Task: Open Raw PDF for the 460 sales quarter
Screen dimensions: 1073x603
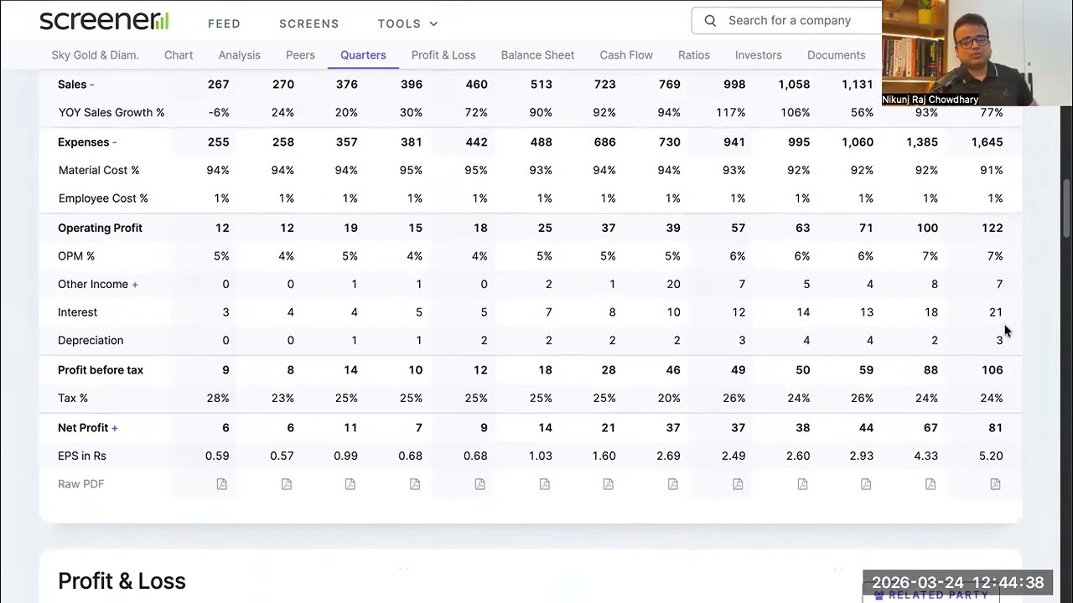Action: tap(479, 484)
